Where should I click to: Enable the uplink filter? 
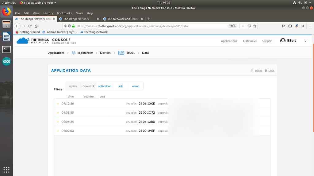point(73,86)
